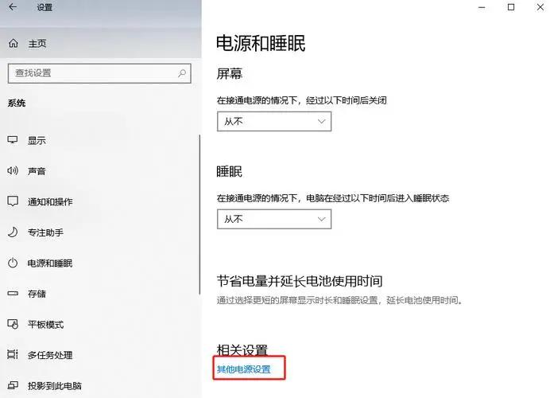Image resolution: width=550 pixels, height=398 pixels.
Task: Click the magnifier icon in search box
Action: pyautogui.click(x=182, y=73)
